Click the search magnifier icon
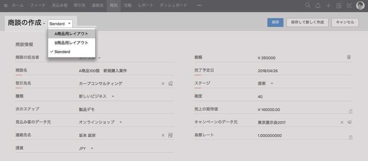Screen dimensions: 368x161 pyautogui.click(x=308, y=5)
